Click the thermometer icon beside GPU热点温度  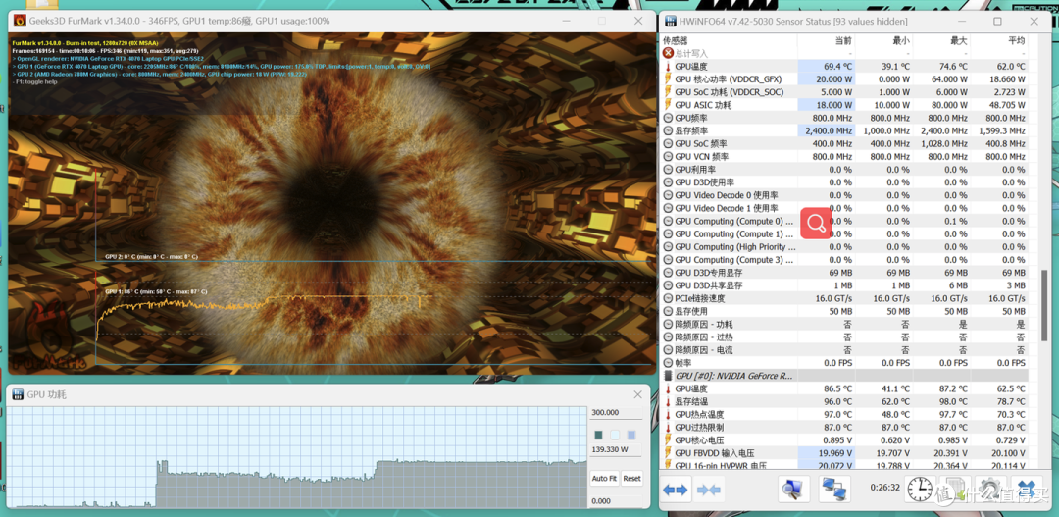click(x=669, y=414)
